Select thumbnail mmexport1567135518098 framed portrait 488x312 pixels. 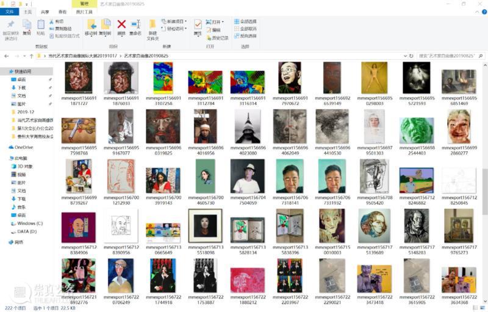point(206,233)
